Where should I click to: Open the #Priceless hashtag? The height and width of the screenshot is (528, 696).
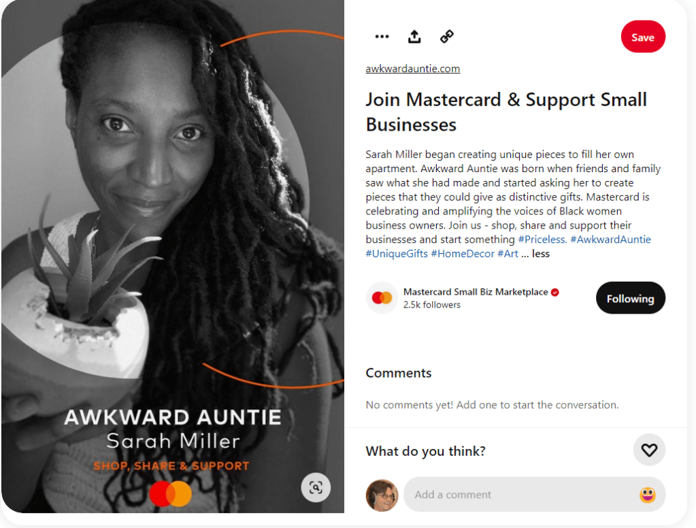coord(542,240)
